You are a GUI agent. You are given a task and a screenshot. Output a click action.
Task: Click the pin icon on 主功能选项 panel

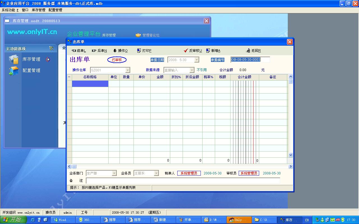tap(51, 48)
